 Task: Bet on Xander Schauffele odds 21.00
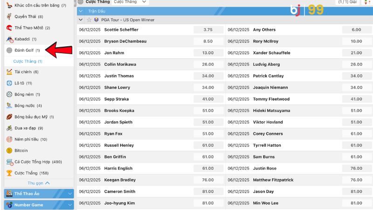click(x=356, y=53)
